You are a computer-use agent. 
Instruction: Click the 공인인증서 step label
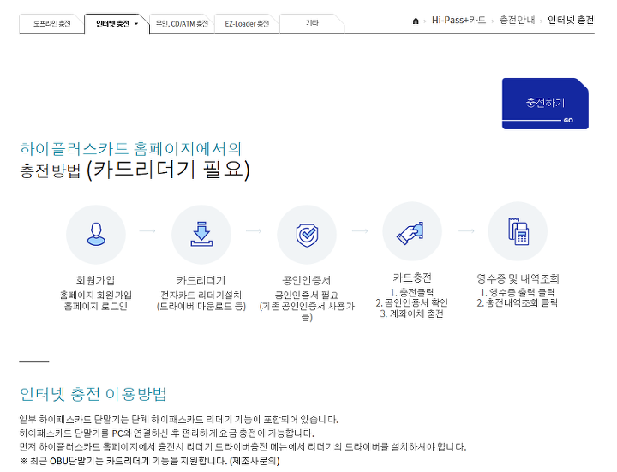click(x=307, y=280)
